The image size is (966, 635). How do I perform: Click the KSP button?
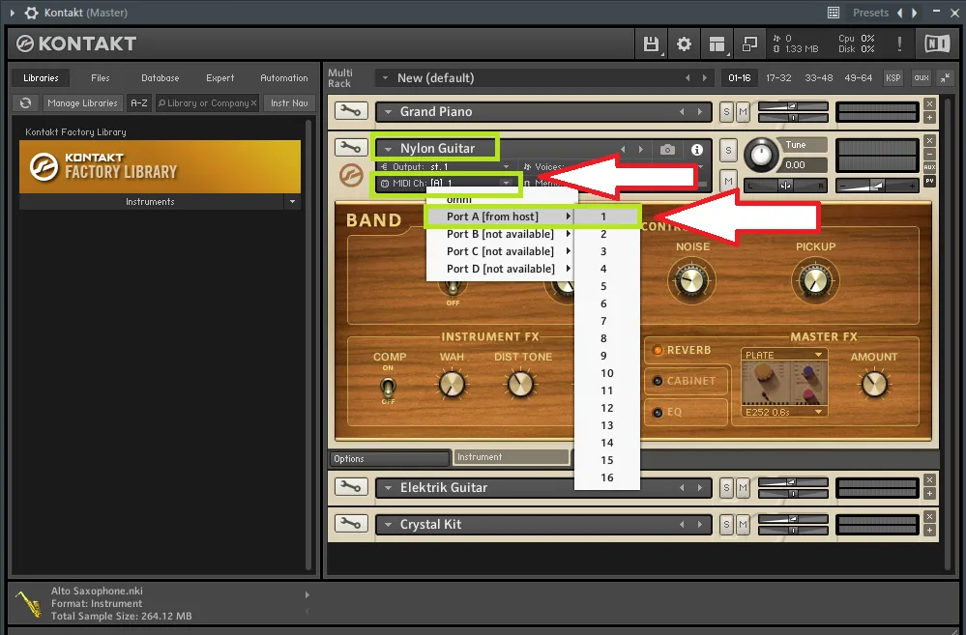[893, 77]
